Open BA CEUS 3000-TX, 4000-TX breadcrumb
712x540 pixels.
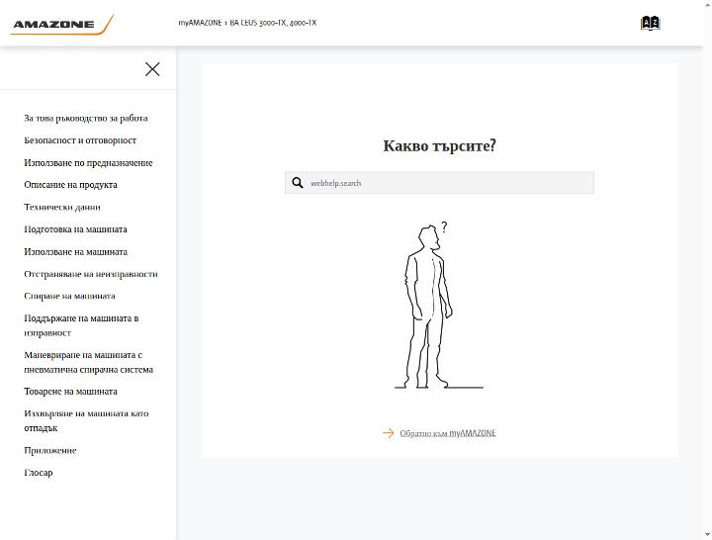coord(273,23)
